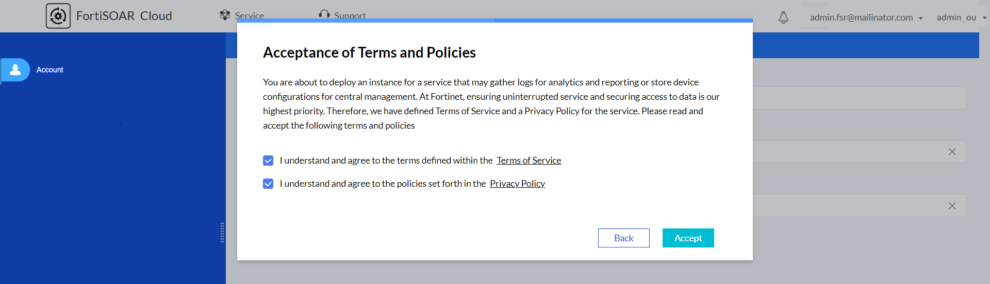The width and height of the screenshot is (990, 284).
Task: Expand the admin_ou dropdown
Action: point(962,17)
